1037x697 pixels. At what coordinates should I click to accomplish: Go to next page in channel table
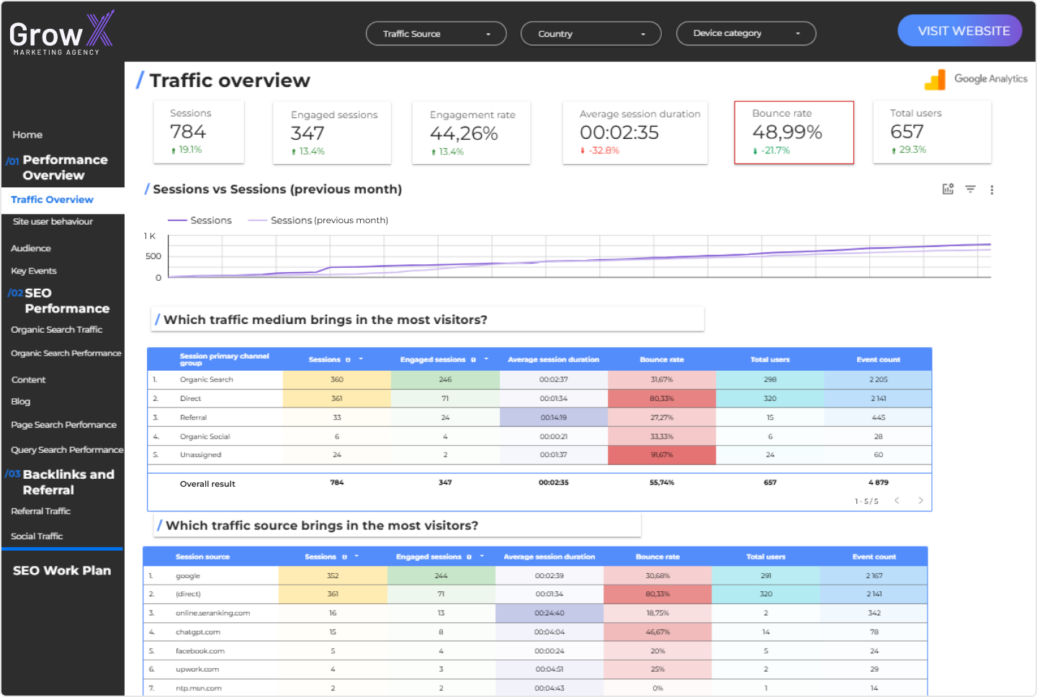pyautogui.click(x=920, y=500)
